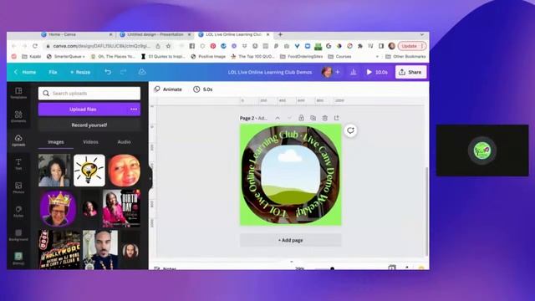This screenshot has width=535, height=301.
Task: Click the undo arrow in header
Action: coord(108,72)
